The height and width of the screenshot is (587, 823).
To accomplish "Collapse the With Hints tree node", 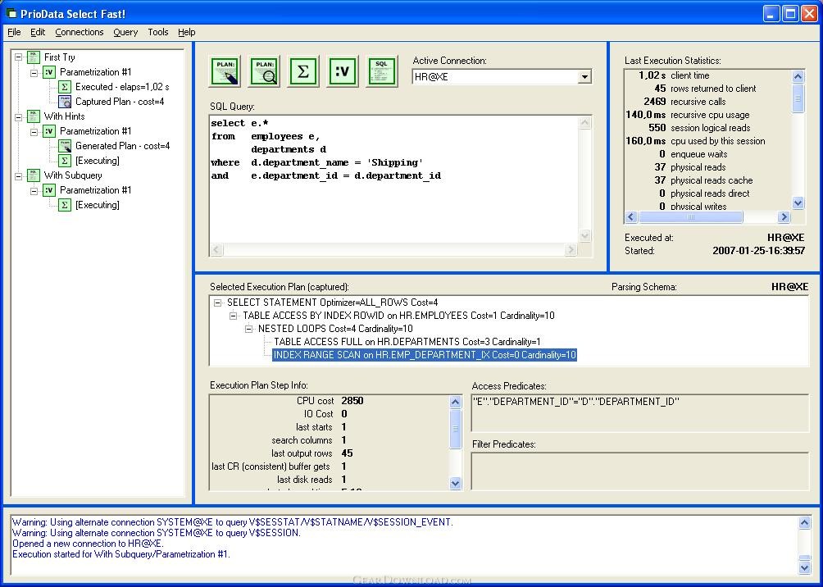I will click(x=18, y=116).
